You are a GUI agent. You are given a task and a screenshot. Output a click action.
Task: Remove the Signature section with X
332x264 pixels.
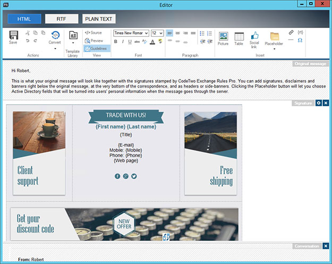pyautogui.click(x=326, y=103)
